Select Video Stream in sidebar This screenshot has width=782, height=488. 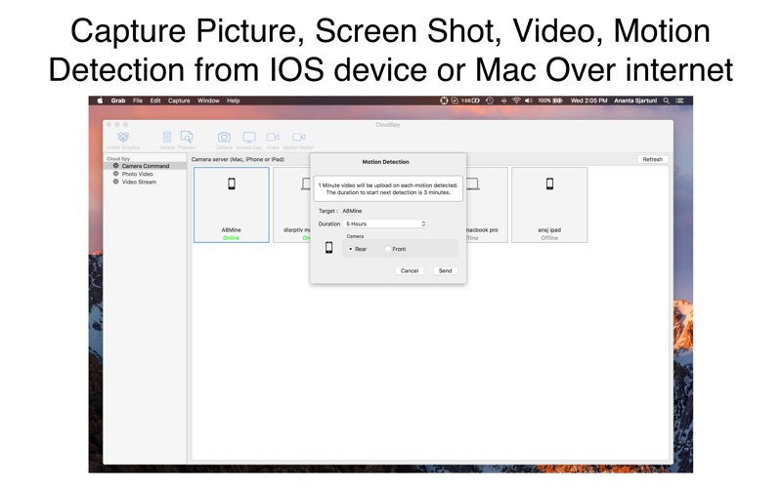pos(139,182)
